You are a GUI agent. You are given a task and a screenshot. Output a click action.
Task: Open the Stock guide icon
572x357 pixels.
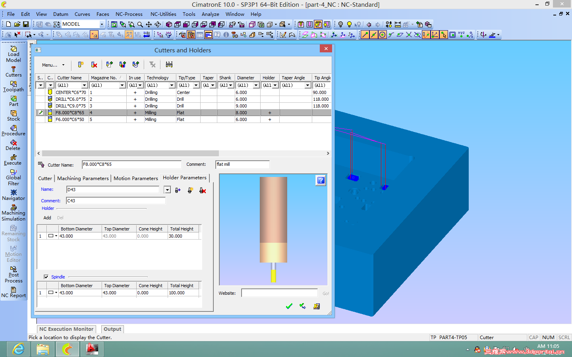click(14, 116)
